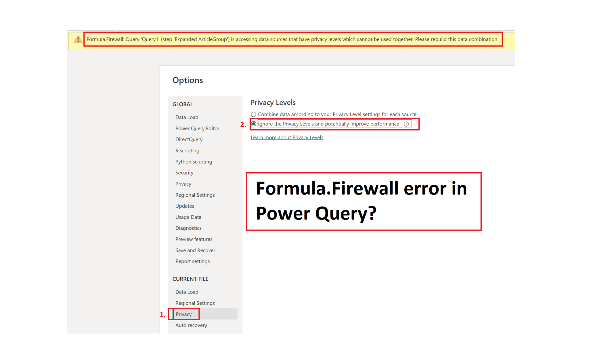This screenshot has width=589, height=361.
Task: Click the GLOBAL section header
Action: click(x=183, y=104)
